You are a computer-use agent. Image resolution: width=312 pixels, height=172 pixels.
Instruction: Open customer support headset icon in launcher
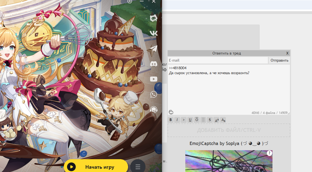(x=154, y=110)
